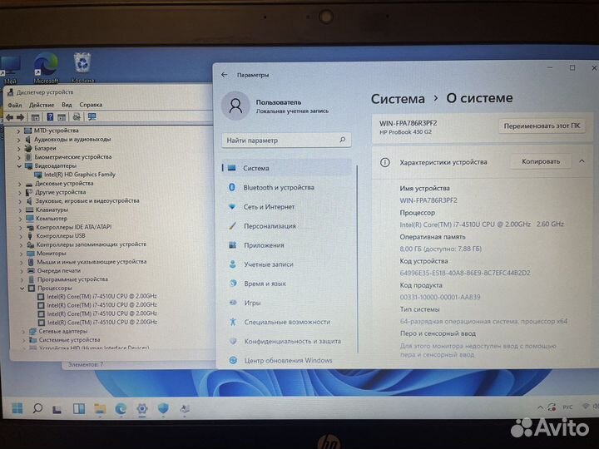Viewport: 599px width, 449px height.
Task: Open Widgets panel icon on taskbar
Action: point(79,409)
